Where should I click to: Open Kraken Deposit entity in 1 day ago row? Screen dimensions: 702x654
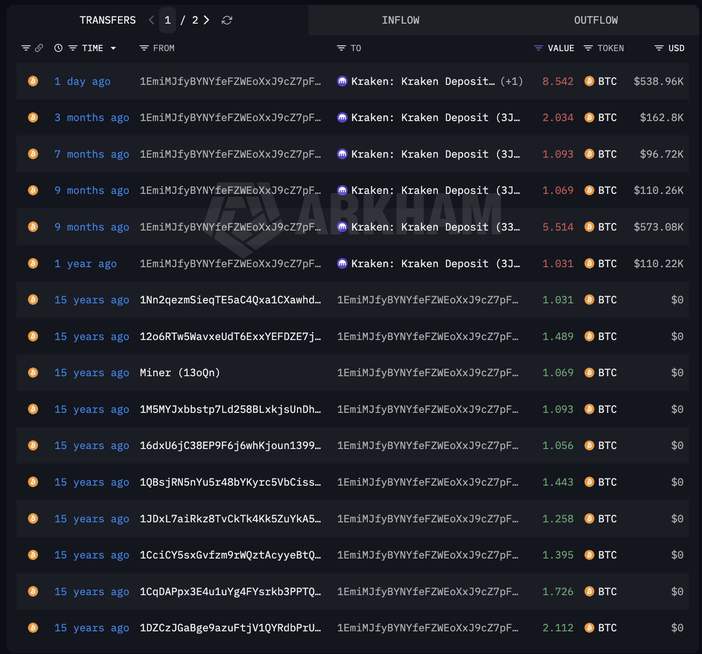(x=423, y=82)
